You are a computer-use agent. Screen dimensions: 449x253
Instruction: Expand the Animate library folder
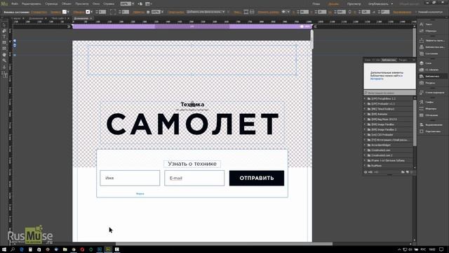tap(365, 114)
